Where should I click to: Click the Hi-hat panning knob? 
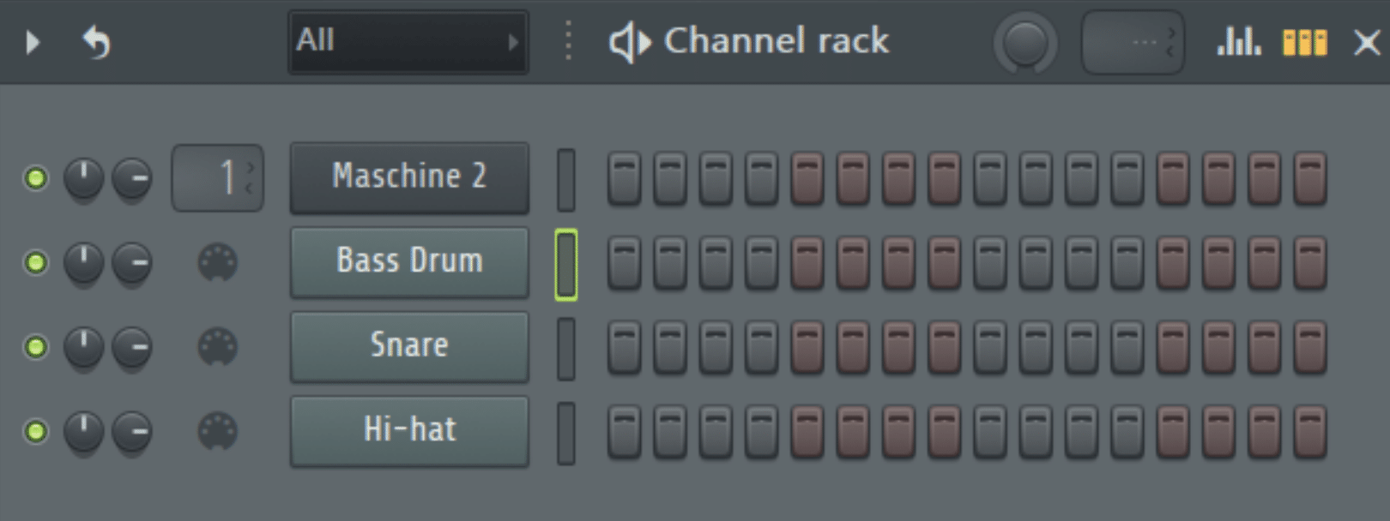coord(83,431)
